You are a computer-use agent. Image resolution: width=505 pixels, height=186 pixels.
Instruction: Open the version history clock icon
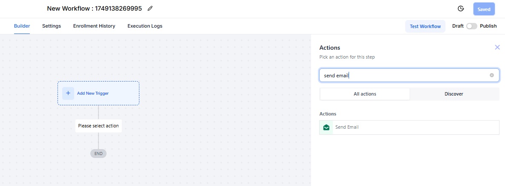[461, 8]
